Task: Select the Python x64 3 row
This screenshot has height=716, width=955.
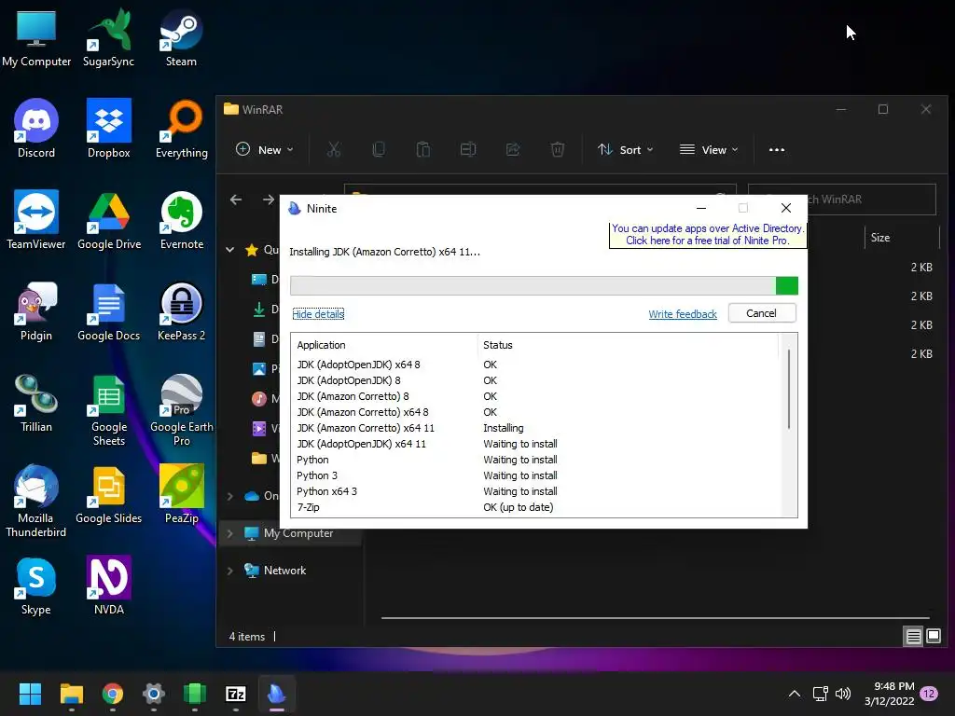Action: 536,491
